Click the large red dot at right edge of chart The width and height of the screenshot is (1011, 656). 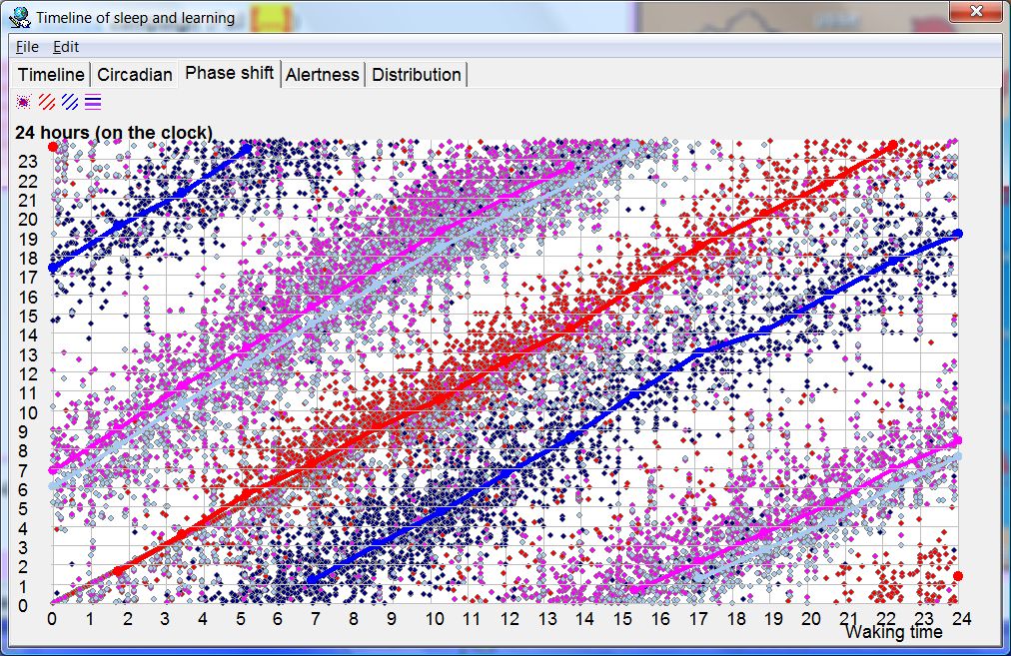tap(957, 576)
